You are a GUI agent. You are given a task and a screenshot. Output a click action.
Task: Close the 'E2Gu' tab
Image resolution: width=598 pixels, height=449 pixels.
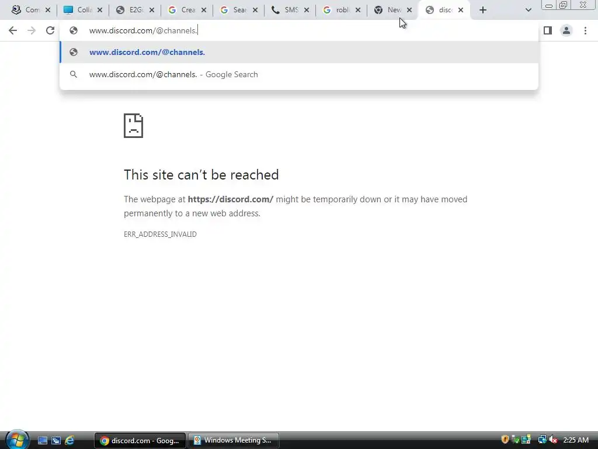[x=152, y=11]
